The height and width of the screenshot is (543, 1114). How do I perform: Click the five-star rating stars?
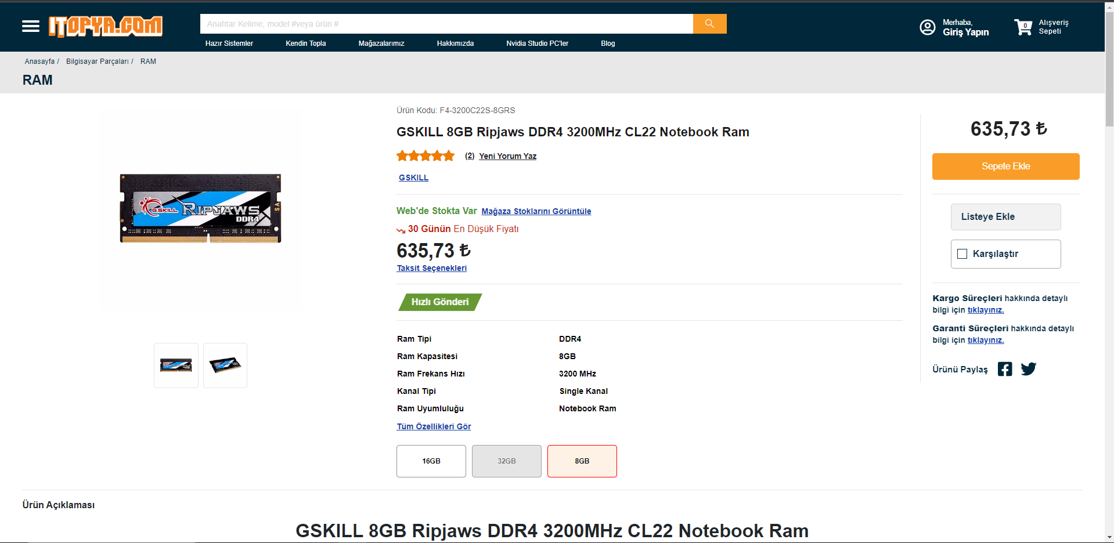pos(426,155)
